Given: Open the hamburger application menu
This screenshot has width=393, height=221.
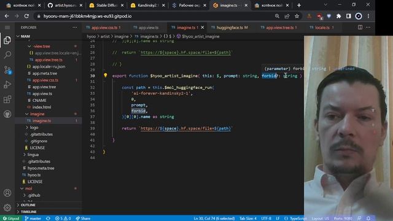Looking at the screenshot, I should click(x=7, y=27).
